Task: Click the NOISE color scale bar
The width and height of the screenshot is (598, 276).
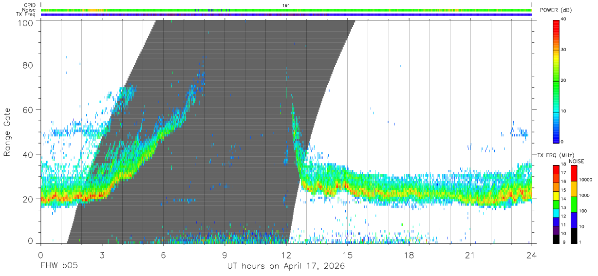Action: pos(574,204)
